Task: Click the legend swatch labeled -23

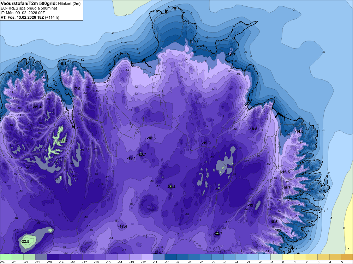Action: [18, 257]
